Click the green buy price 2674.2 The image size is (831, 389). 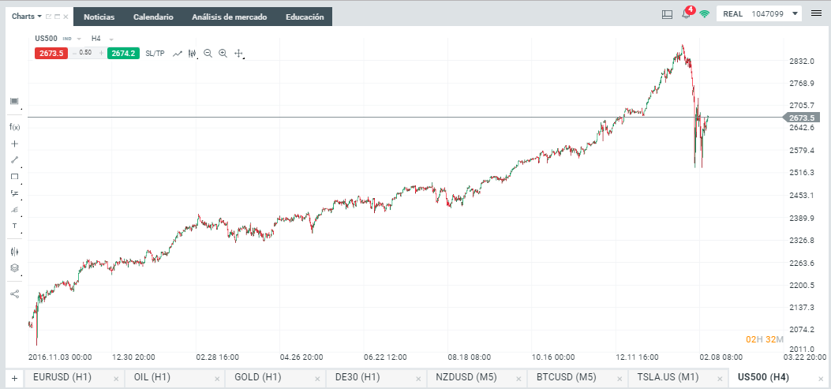[x=124, y=53]
